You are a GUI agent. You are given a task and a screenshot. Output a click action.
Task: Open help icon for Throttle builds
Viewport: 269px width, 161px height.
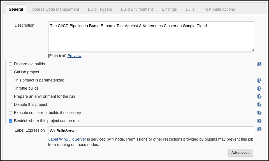[x=259, y=88]
